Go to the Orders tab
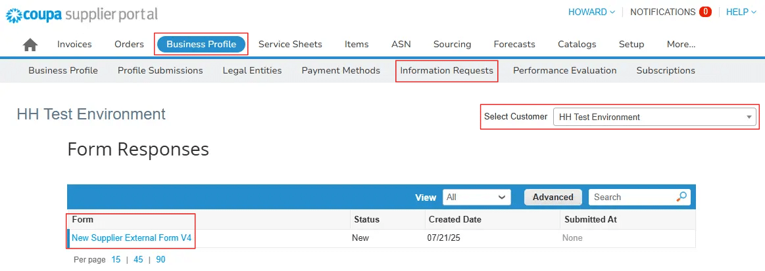The image size is (765, 271). [129, 45]
